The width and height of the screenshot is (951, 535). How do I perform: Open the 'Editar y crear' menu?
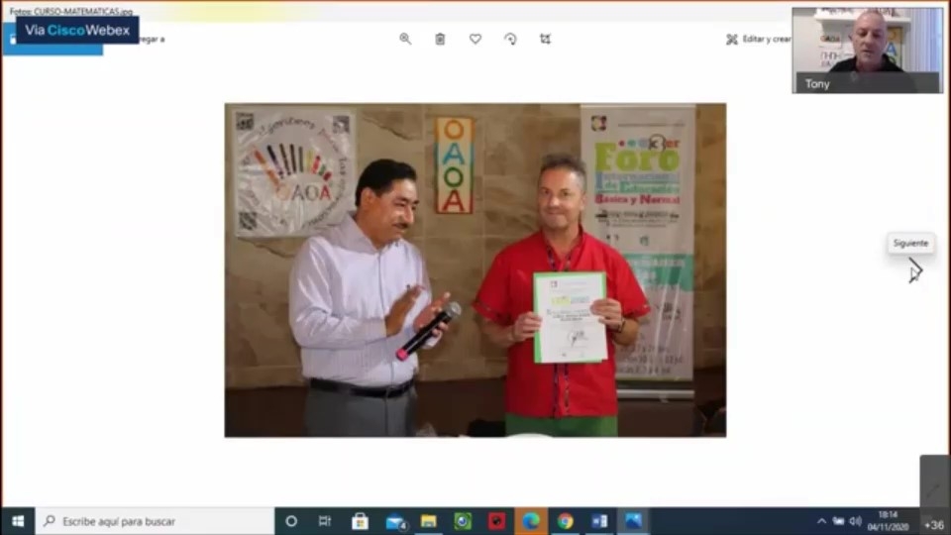759,39
